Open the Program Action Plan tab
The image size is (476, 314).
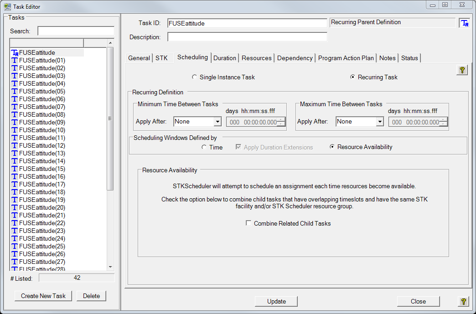coord(346,58)
